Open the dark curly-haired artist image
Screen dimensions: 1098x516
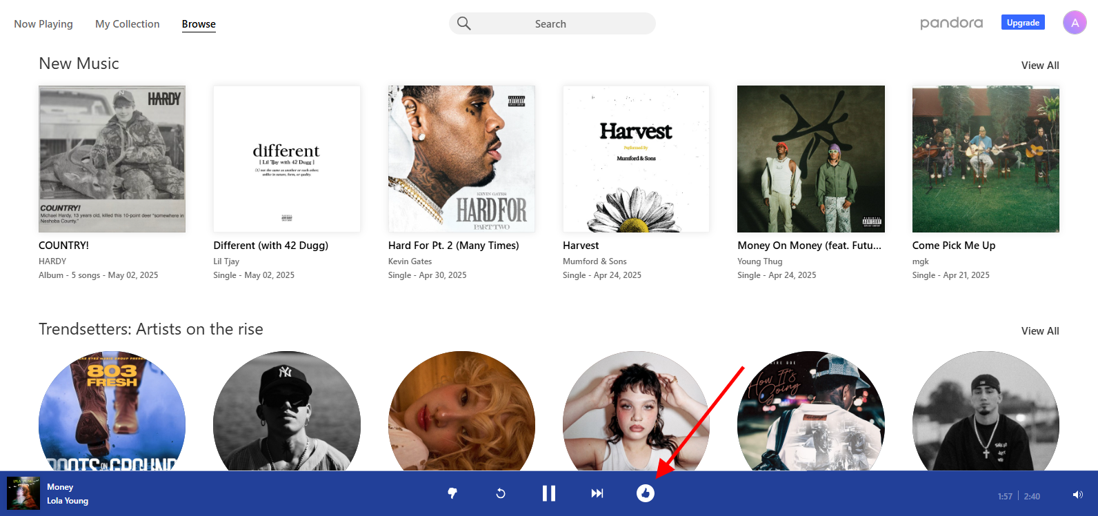point(636,411)
